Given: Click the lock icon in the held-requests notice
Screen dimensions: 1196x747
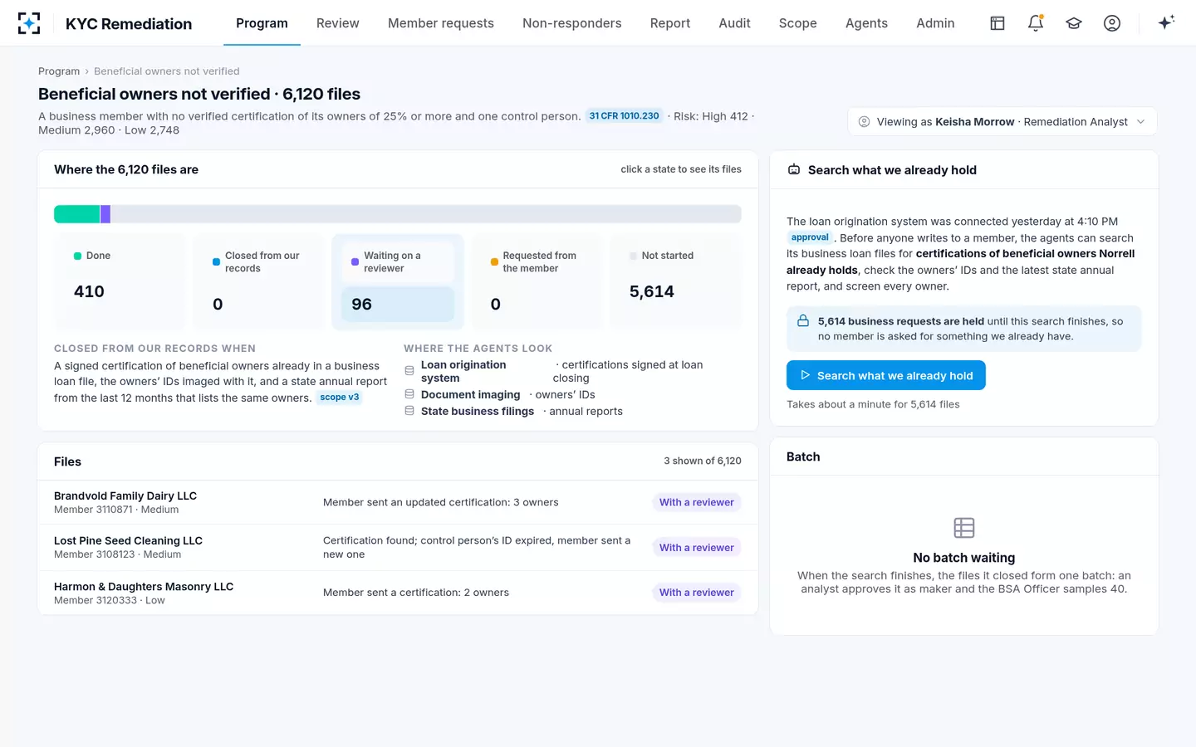Looking at the screenshot, I should [x=803, y=321].
